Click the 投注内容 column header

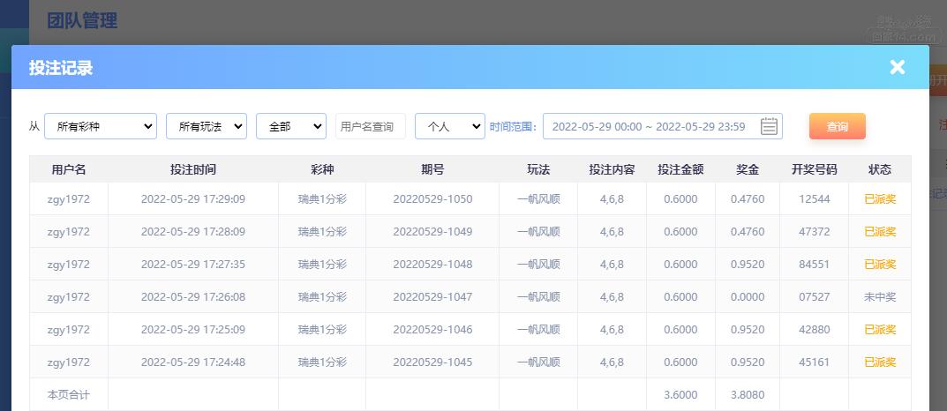(612, 169)
